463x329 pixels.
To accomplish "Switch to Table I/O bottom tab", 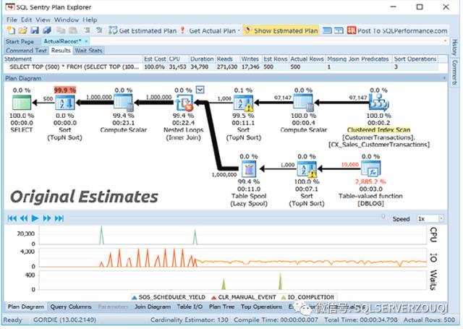I will [x=190, y=307].
